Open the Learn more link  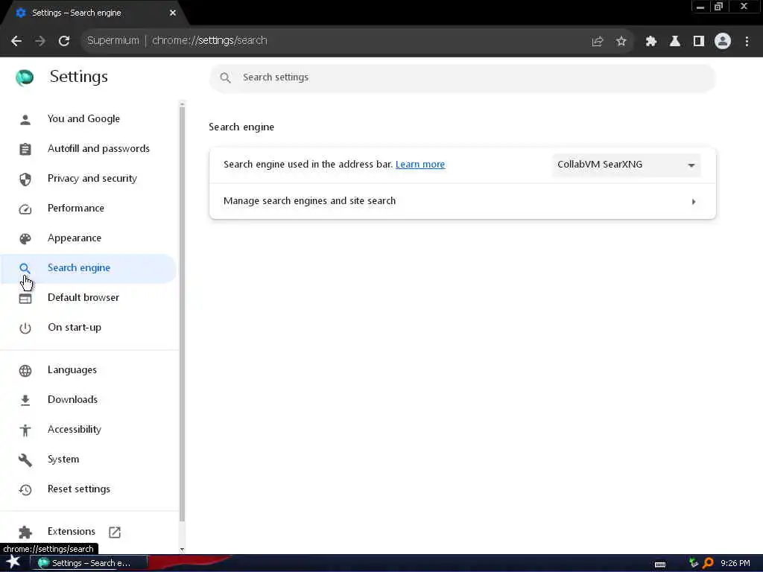420,165
